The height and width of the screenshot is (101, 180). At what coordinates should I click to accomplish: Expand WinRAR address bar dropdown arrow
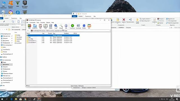[110, 31]
